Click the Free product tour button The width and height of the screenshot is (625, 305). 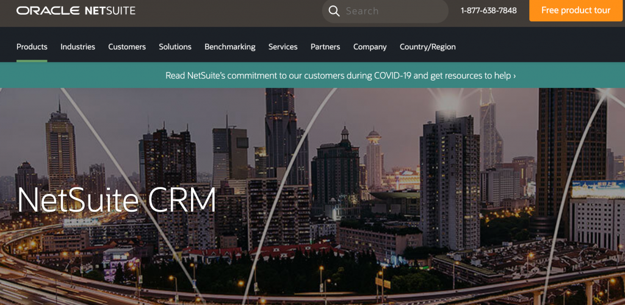576,10
